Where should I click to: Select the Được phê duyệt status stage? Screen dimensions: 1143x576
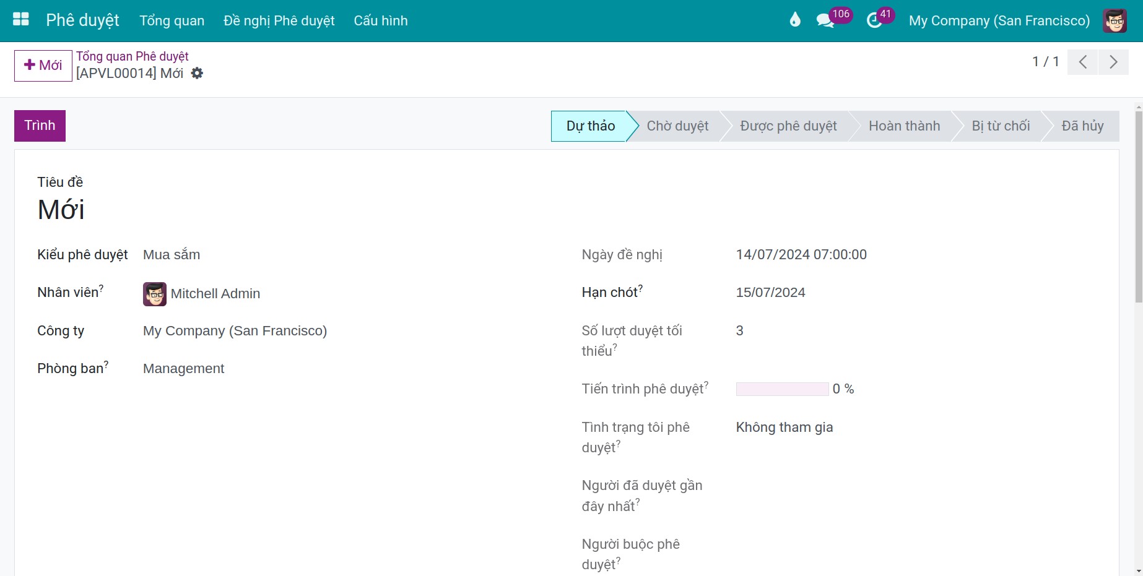click(788, 126)
